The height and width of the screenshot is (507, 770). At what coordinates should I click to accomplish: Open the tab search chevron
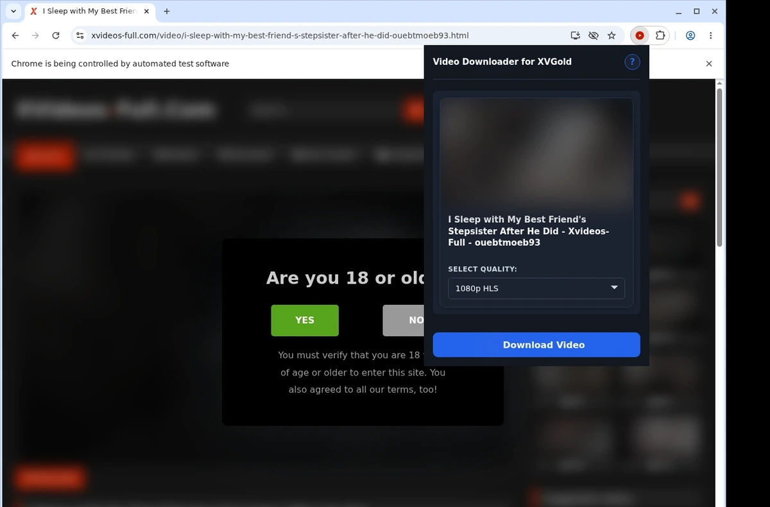pyautogui.click(x=13, y=12)
